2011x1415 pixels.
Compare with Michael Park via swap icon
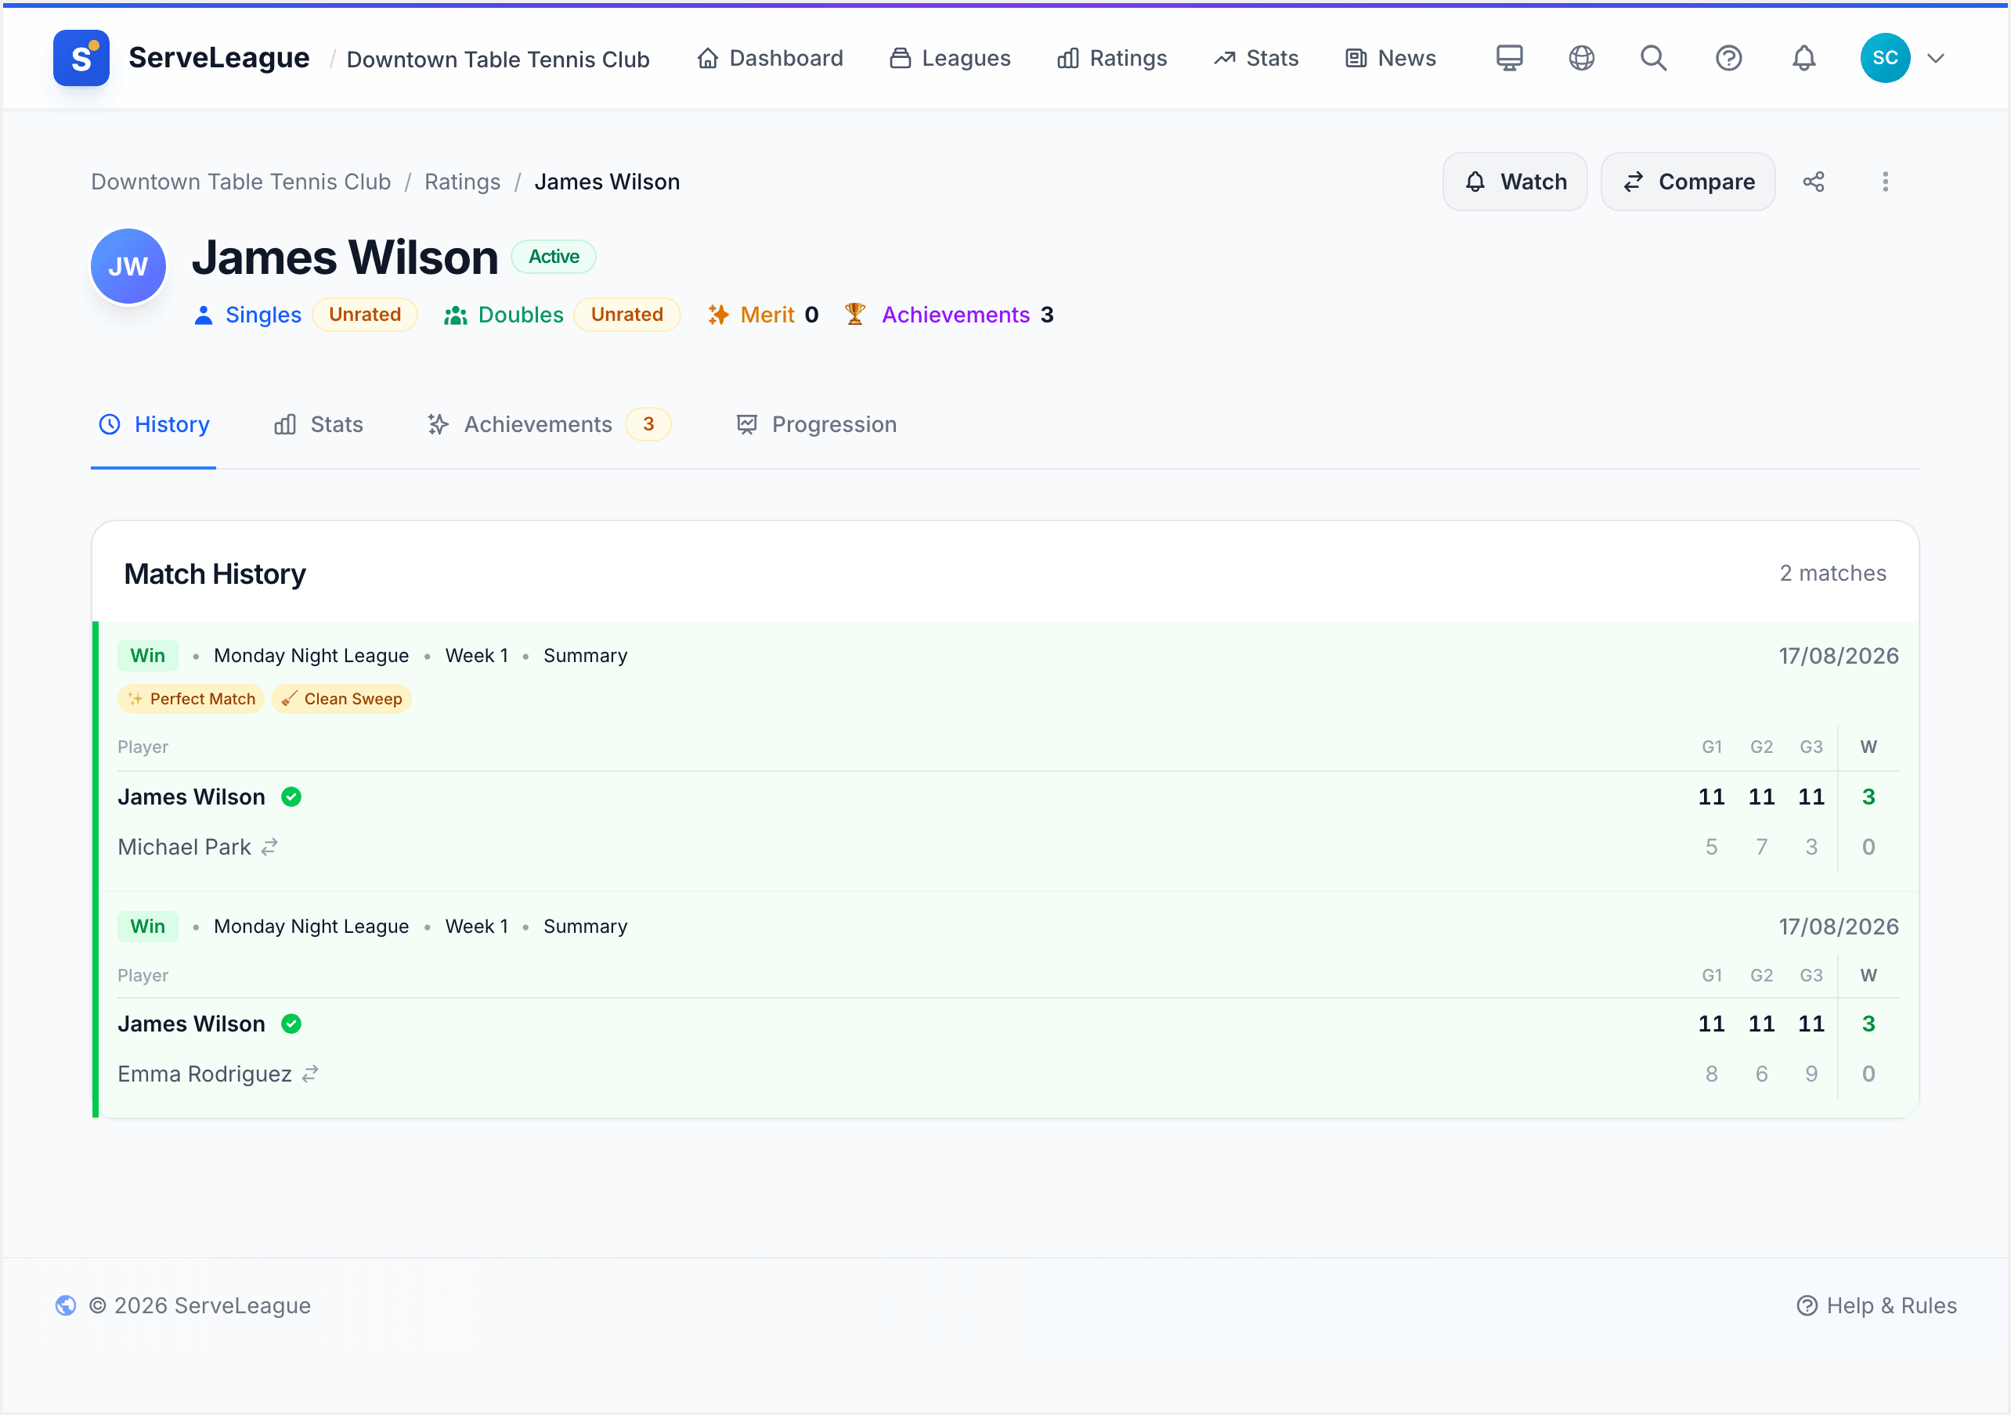269,847
